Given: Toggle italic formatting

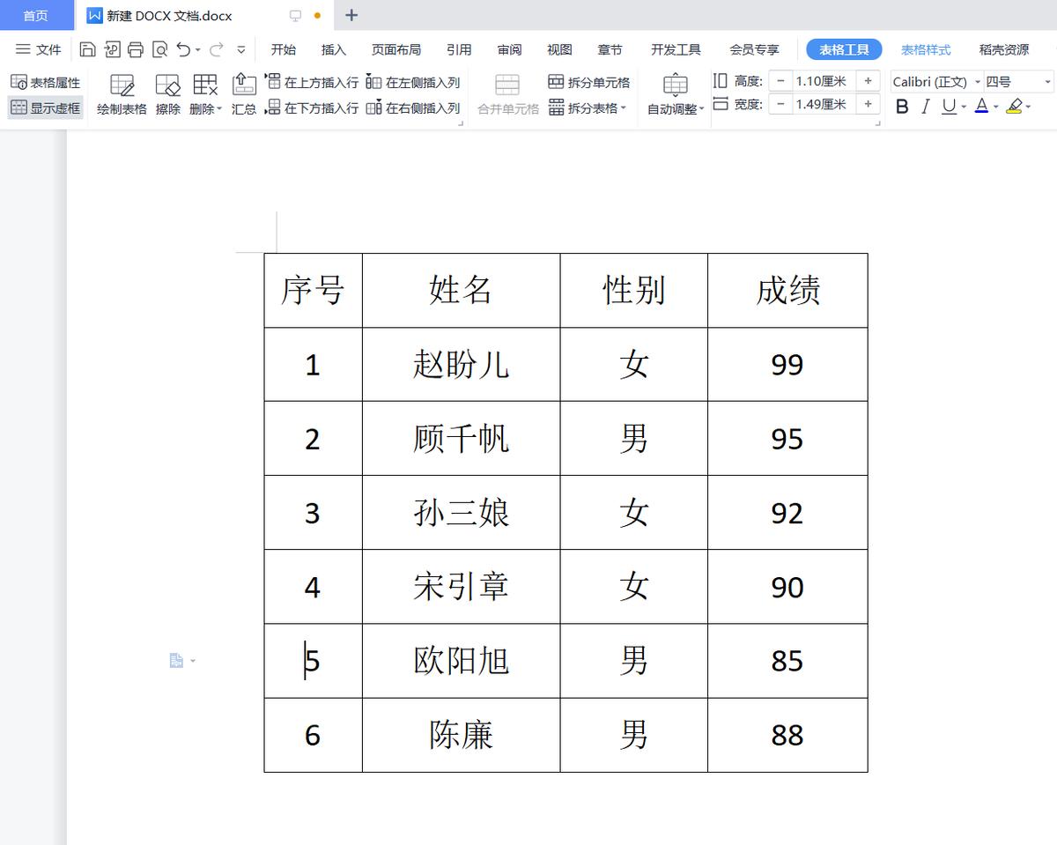Looking at the screenshot, I should pos(926,107).
